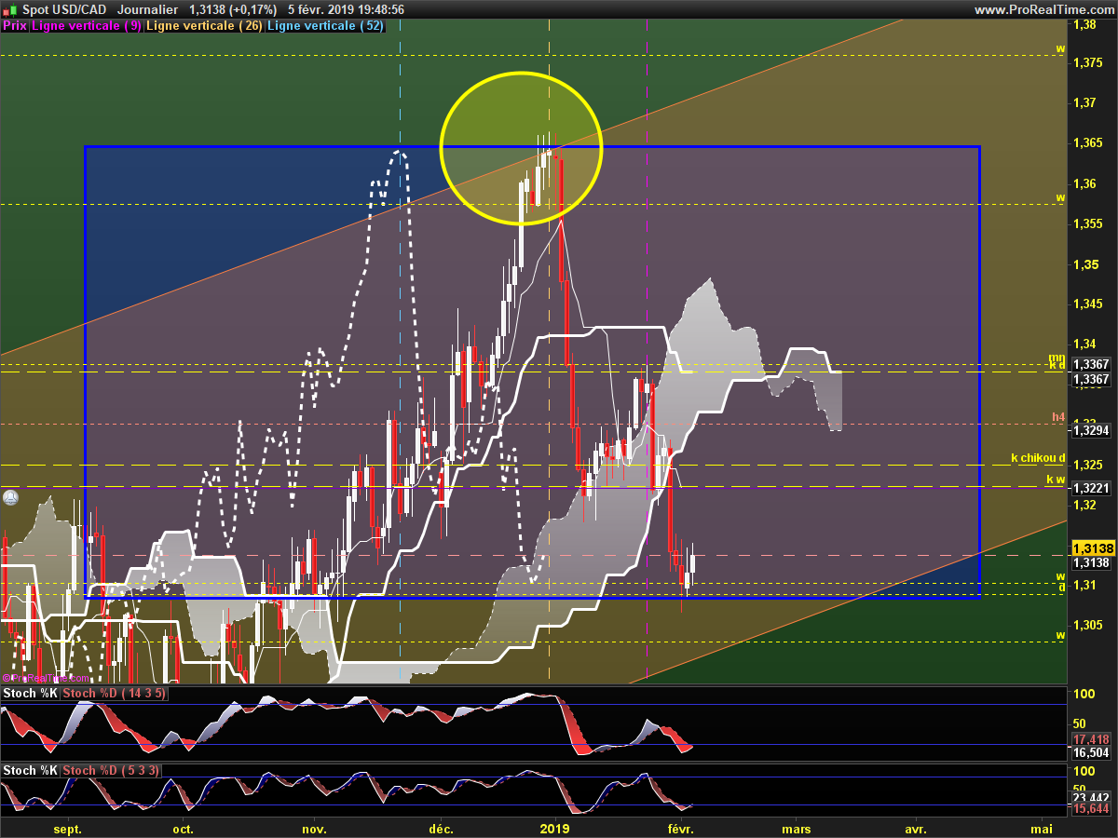
Task: Click the 'sept.' time axis label
Action: coord(68,828)
